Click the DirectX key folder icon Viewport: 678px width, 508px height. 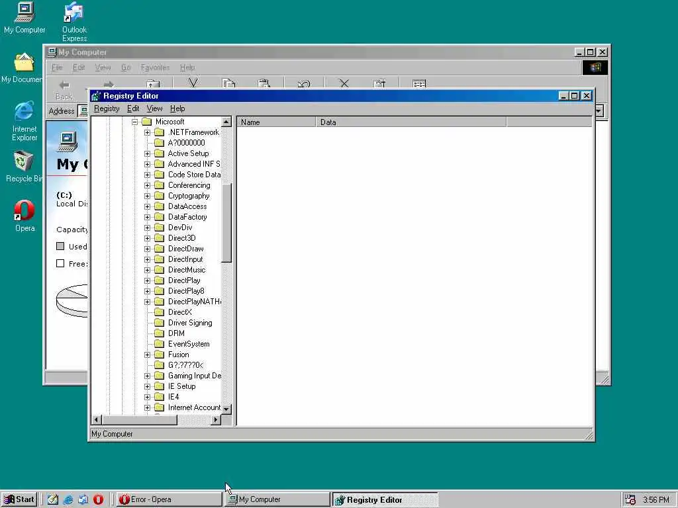(x=159, y=312)
